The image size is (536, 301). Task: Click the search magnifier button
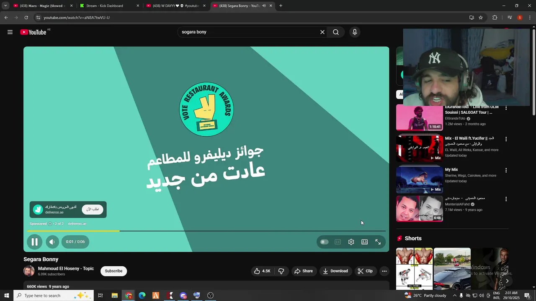(x=336, y=32)
